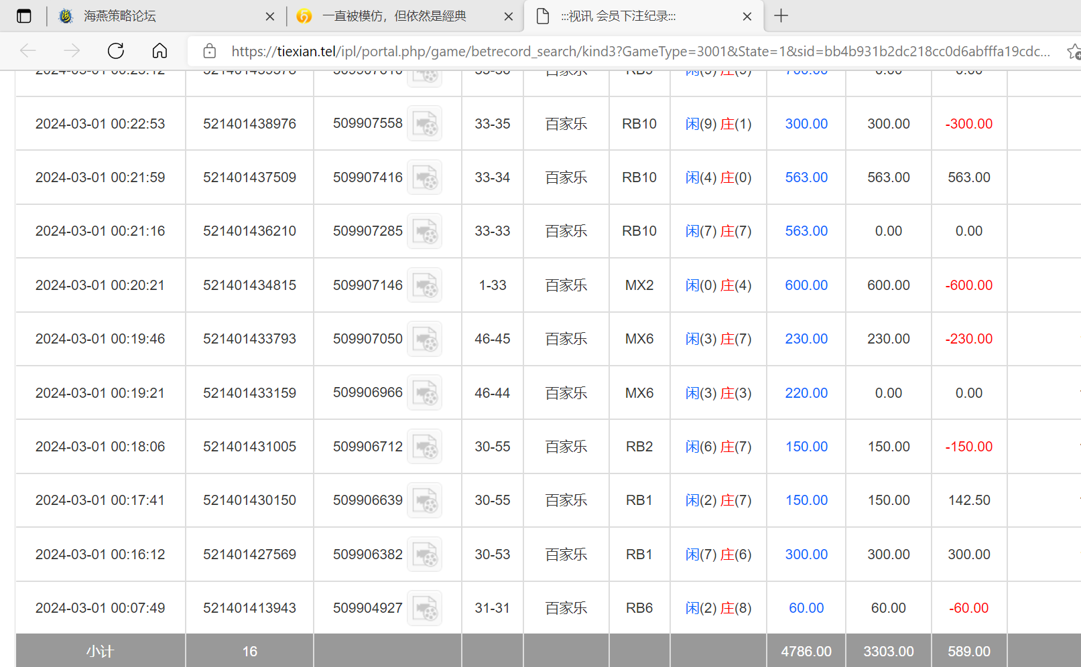Open video replay for round 509904927
The image size is (1081, 667).
425,608
